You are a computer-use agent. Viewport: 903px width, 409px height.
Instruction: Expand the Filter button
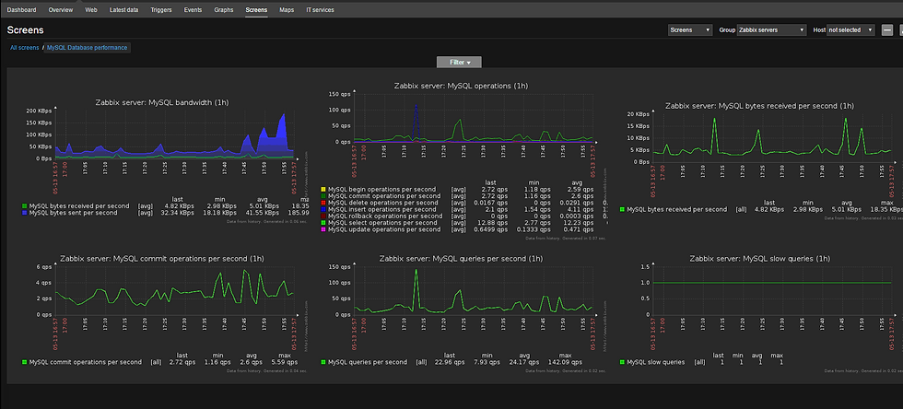[459, 63]
